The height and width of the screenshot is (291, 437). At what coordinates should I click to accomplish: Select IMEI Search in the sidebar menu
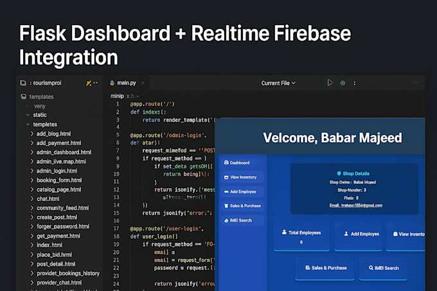242,220
